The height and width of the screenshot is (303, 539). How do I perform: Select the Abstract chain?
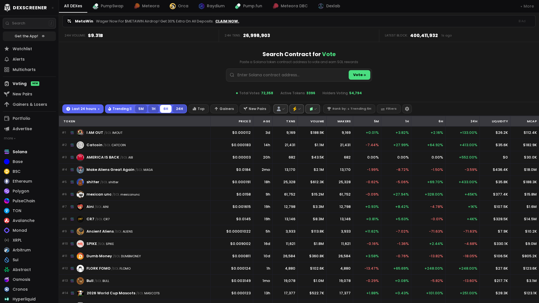click(29, 270)
